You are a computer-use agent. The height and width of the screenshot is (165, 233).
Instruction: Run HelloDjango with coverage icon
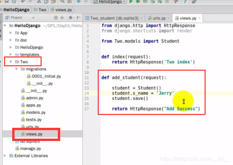[x=145, y=1]
